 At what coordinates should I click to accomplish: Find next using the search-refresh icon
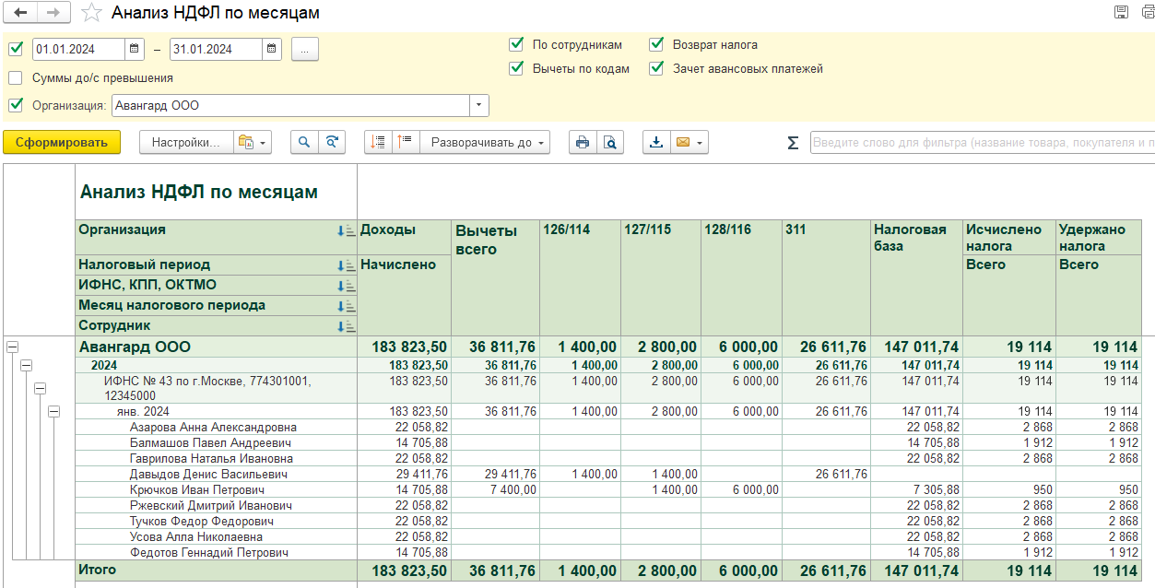[331, 142]
